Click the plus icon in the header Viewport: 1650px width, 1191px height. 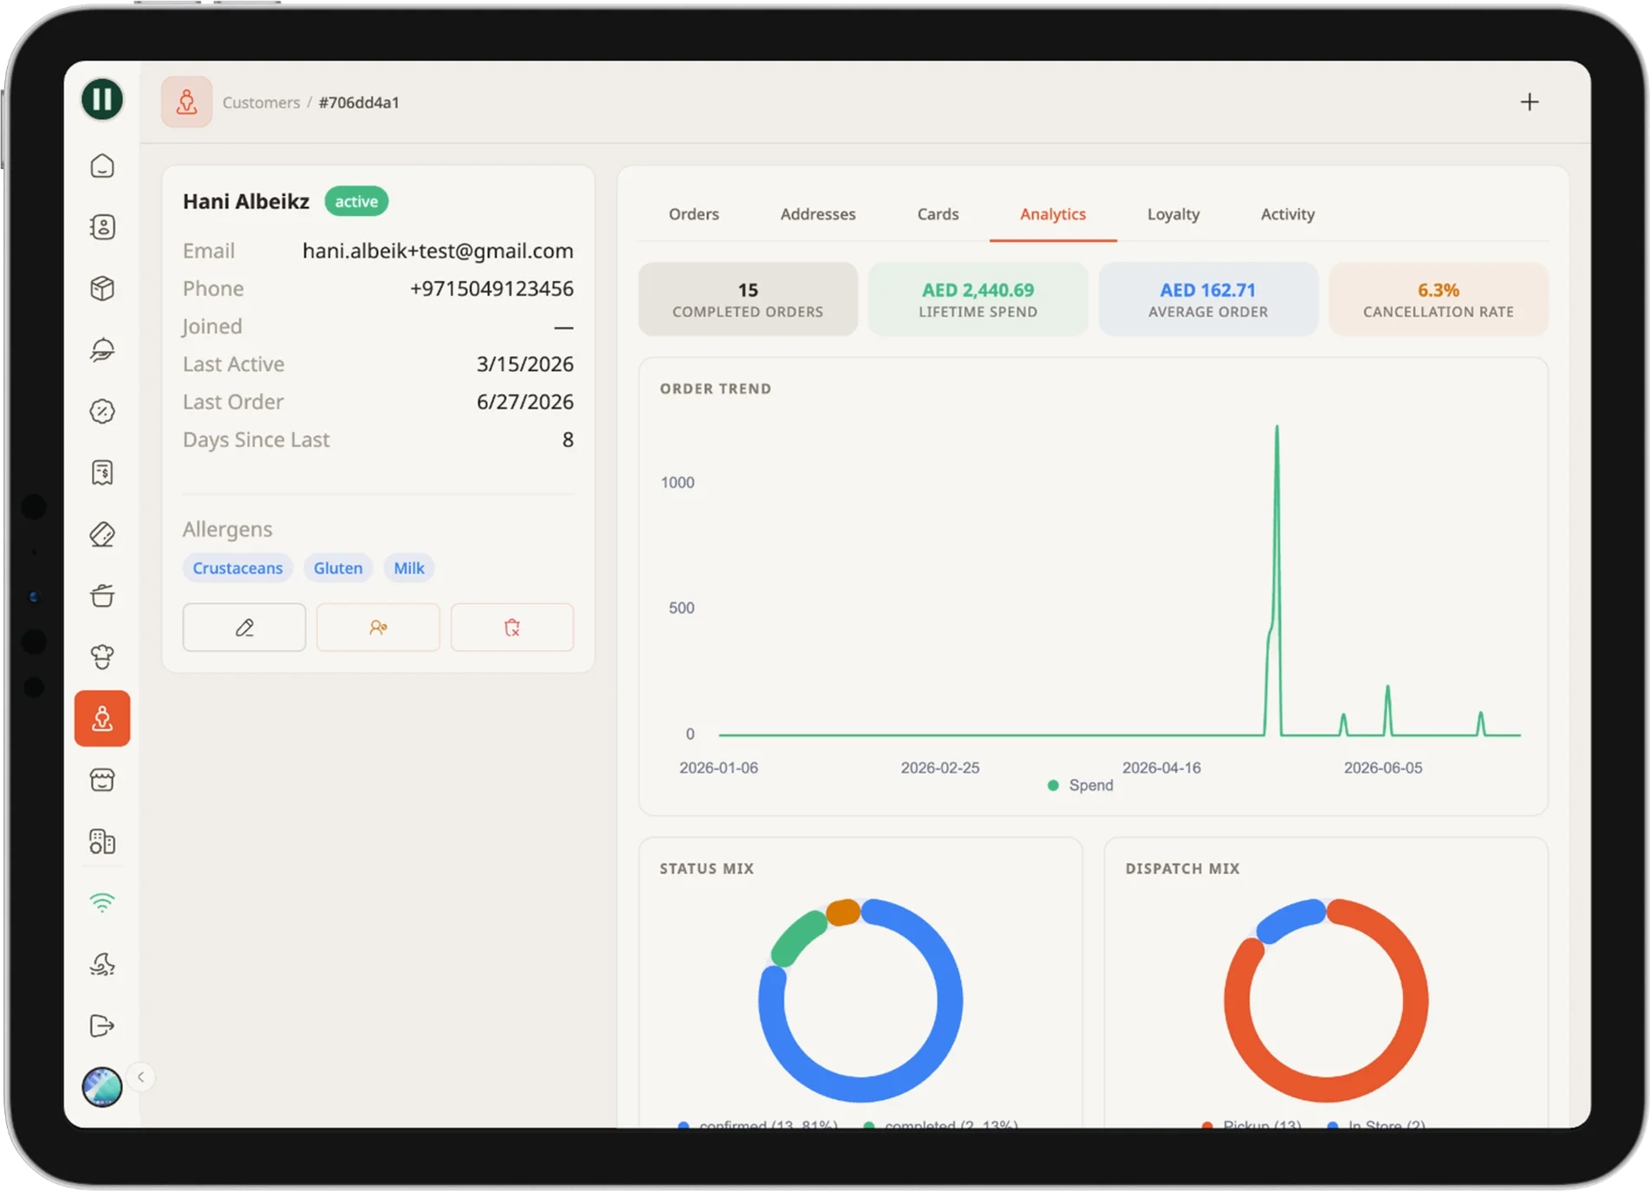(x=1530, y=102)
